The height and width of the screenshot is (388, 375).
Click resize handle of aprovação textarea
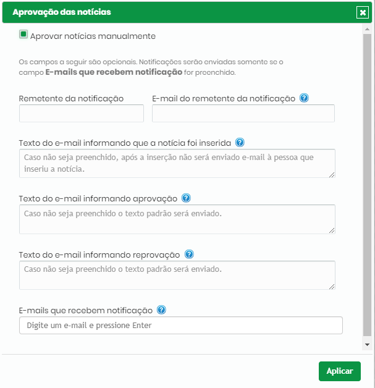(x=332, y=230)
